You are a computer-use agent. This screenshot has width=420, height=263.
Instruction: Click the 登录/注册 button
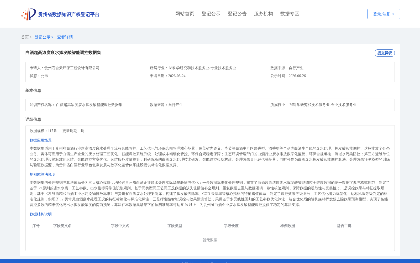click(x=384, y=14)
